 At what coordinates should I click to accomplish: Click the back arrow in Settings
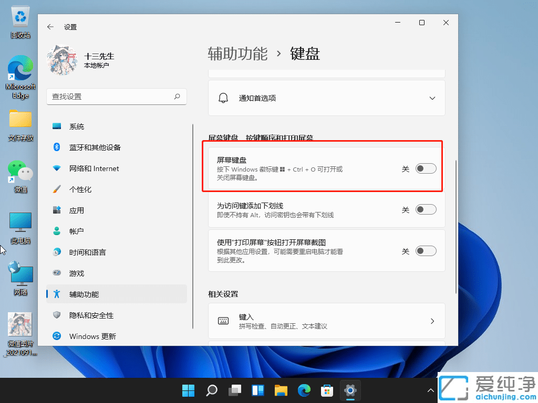(x=50, y=27)
